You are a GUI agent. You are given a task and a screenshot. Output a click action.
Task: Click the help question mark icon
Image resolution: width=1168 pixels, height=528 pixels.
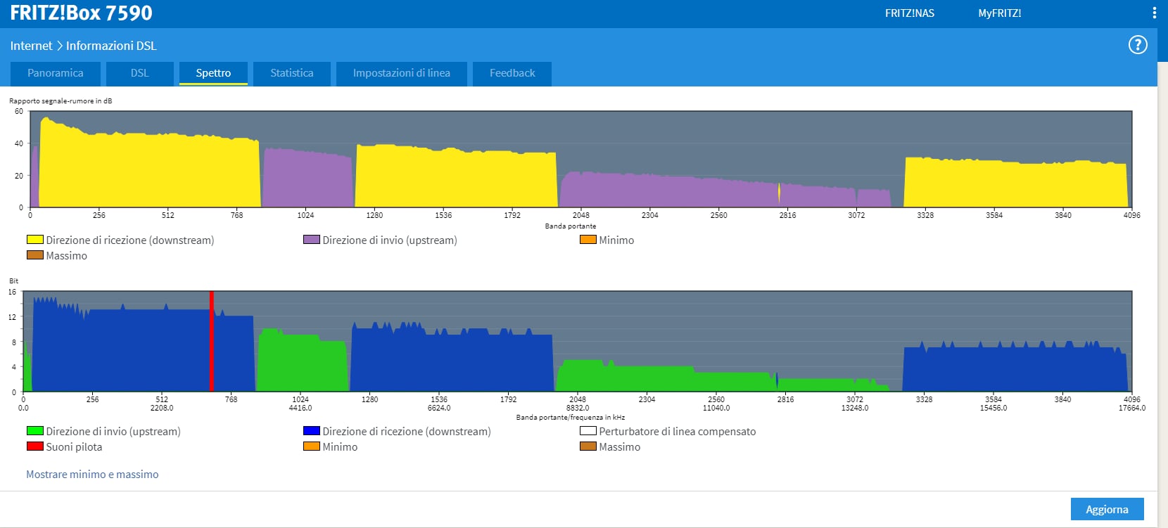(1138, 45)
